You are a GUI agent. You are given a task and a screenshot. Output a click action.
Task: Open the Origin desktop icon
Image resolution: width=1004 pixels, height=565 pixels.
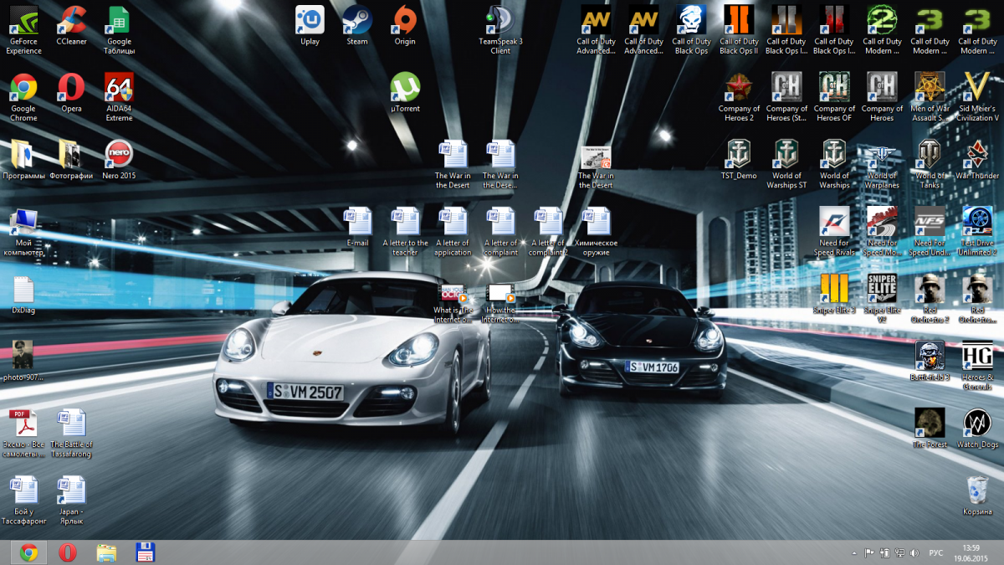[x=405, y=21]
